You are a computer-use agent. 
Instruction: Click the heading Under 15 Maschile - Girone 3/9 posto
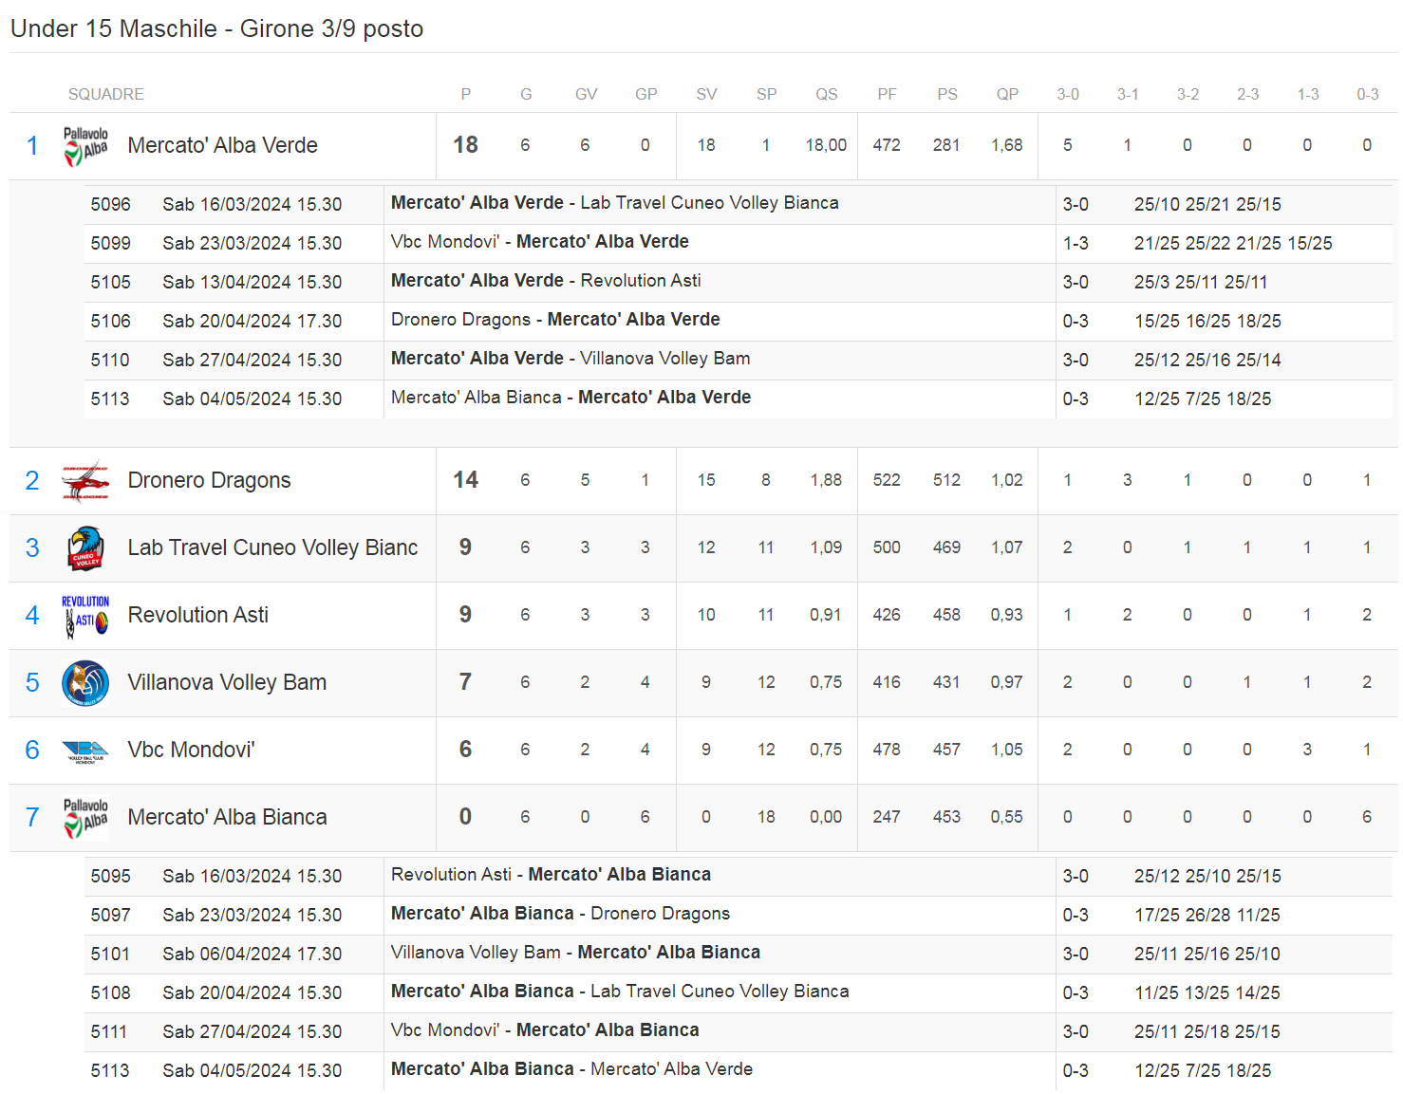tap(217, 28)
